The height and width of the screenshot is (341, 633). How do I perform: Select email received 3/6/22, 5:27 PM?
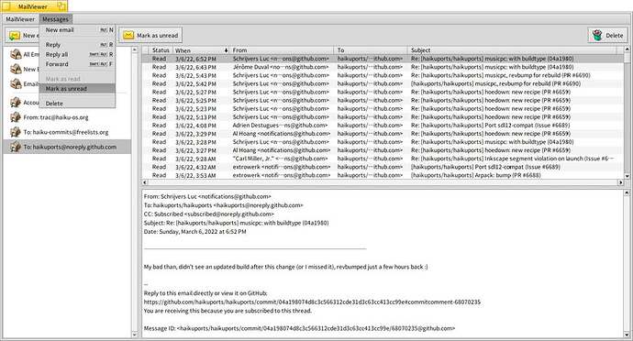point(383,92)
